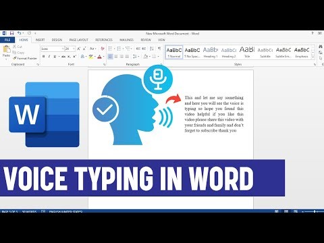Expand the Styles gallery More arrow
Image resolution: width=324 pixels, height=243 pixels.
click(313, 57)
